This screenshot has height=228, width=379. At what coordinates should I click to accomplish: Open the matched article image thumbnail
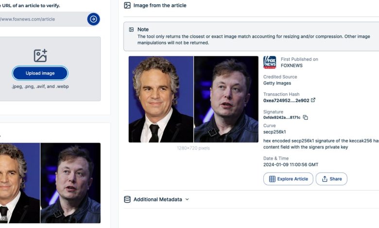[193, 99]
